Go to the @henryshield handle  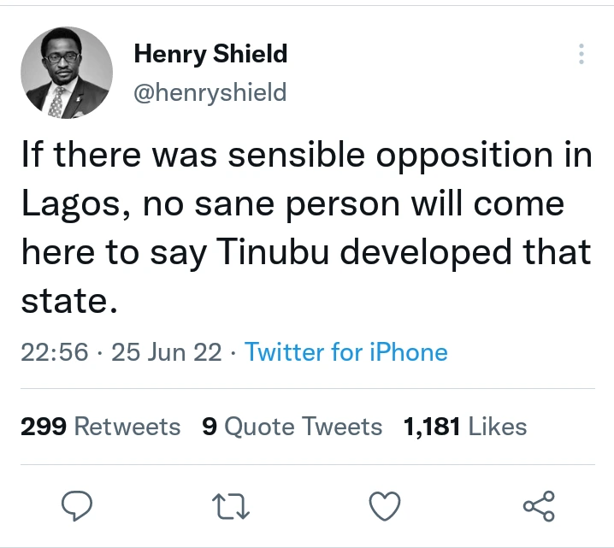(210, 91)
